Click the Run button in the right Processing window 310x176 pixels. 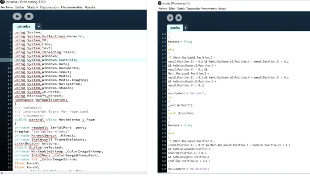pyautogui.click(x=170, y=18)
